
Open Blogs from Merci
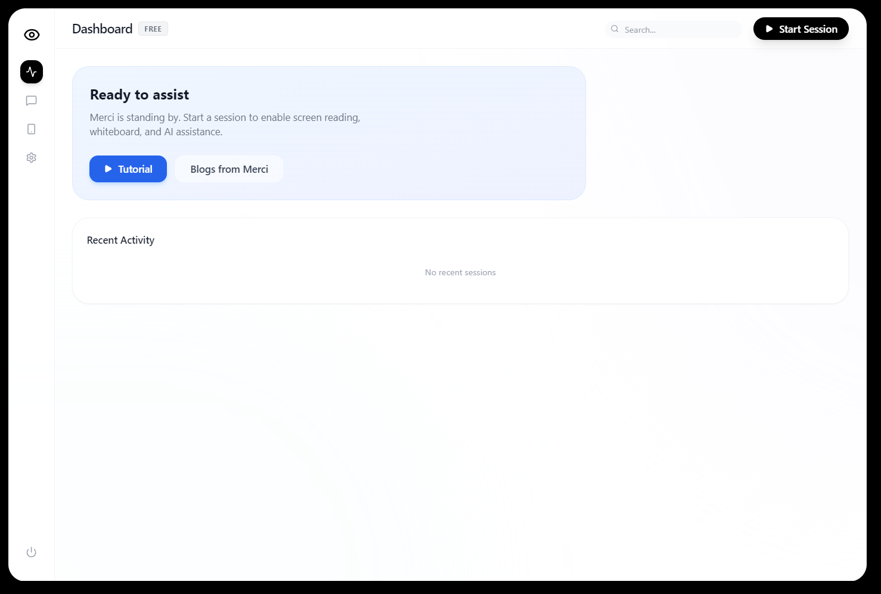[229, 169]
